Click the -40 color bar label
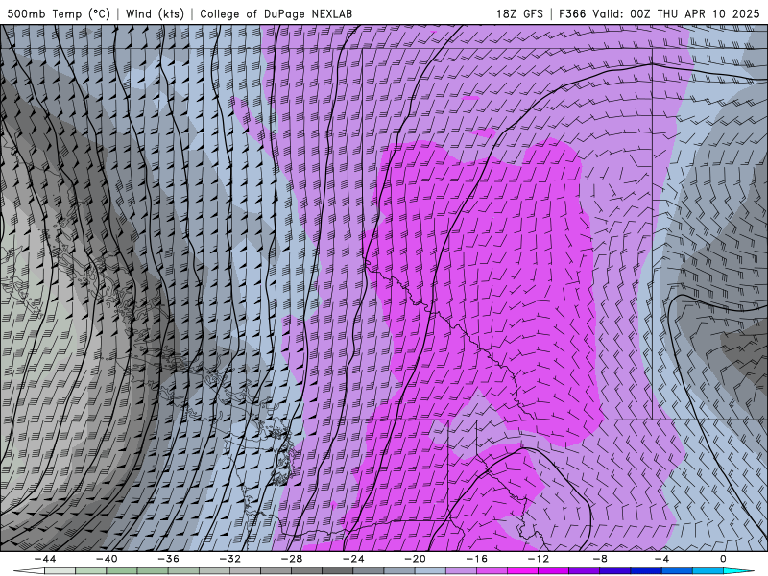This screenshot has width=768, height=576. pos(107,559)
